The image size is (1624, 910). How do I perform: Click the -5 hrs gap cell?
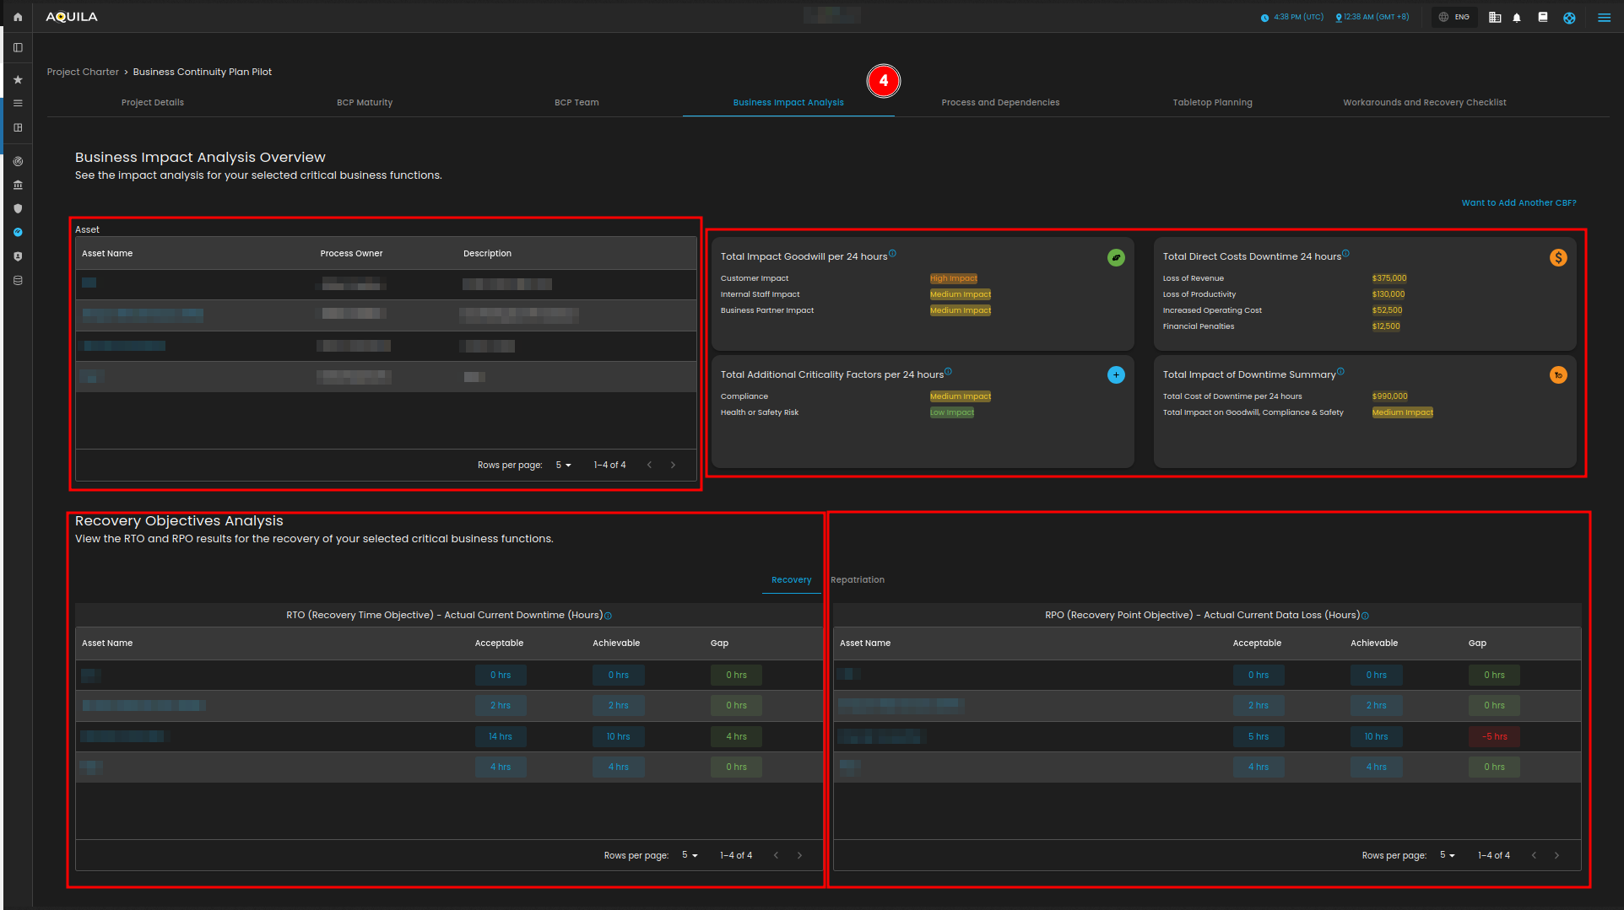point(1494,737)
